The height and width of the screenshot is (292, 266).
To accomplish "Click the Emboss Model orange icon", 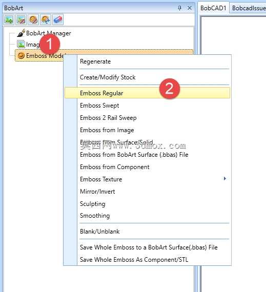I will click(21, 55).
